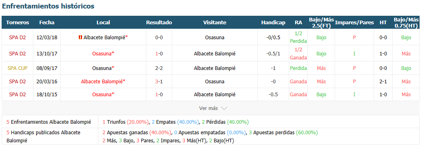Image resolution: width=422 pixels, height=148 pixels.
Task: Select the 0-0 result on 12/03/18
Action: pyautogui.click(x=159, y=38)
